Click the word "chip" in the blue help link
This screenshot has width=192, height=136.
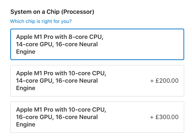tap(31, 22)
